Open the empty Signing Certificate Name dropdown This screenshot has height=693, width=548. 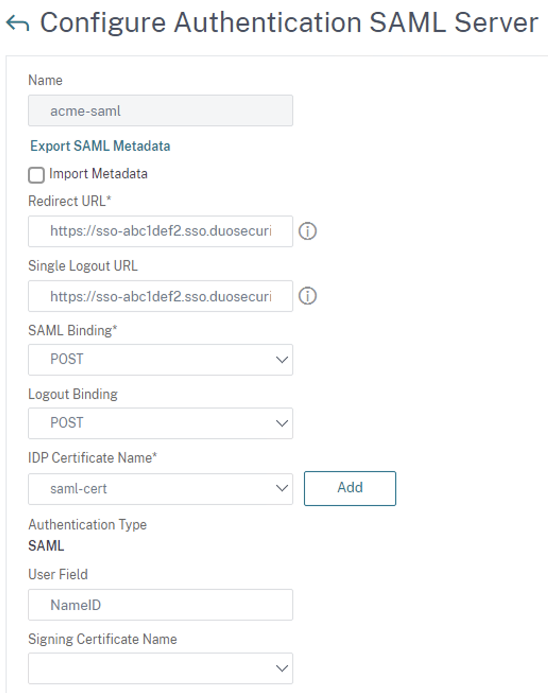pos(159,668)
